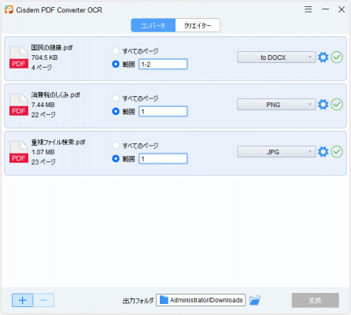This screenshot has width=351, height=315.
Task: Open settings gear for the PNG row
Action: click(323, 105)
